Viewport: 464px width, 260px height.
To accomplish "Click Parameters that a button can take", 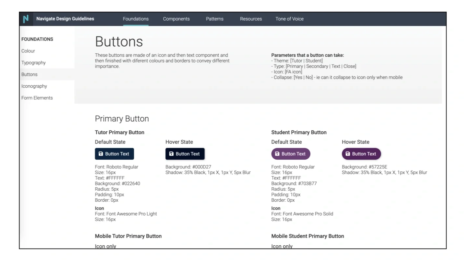I will pos(307,55).
